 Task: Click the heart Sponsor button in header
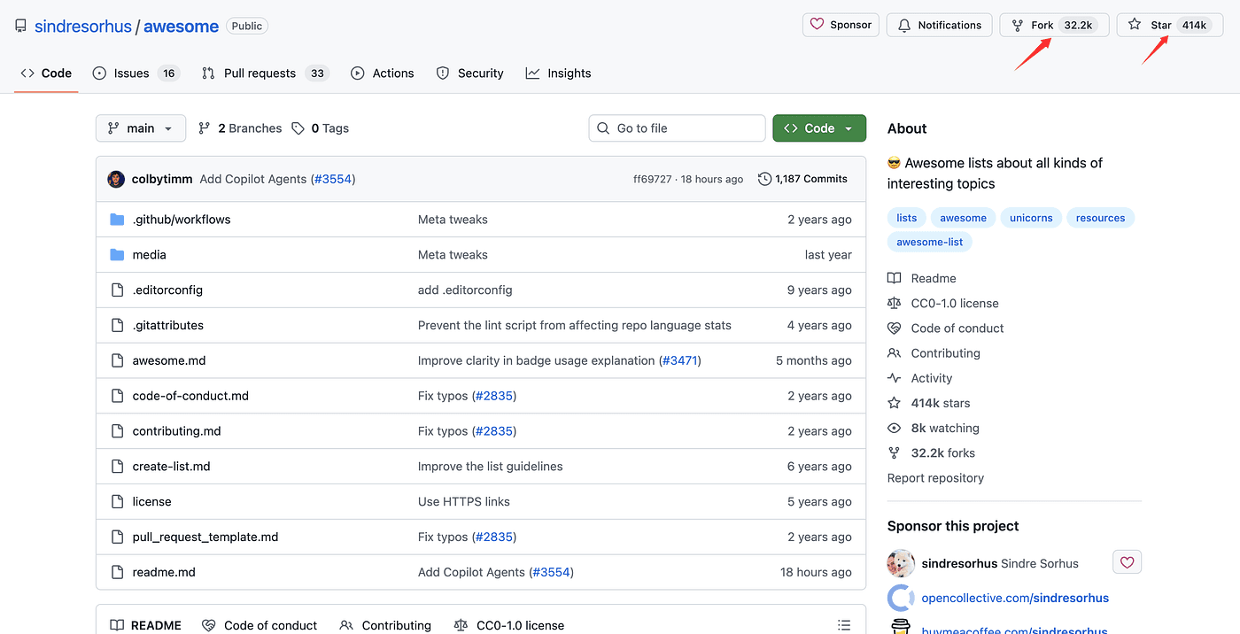(x=841, y=25)
